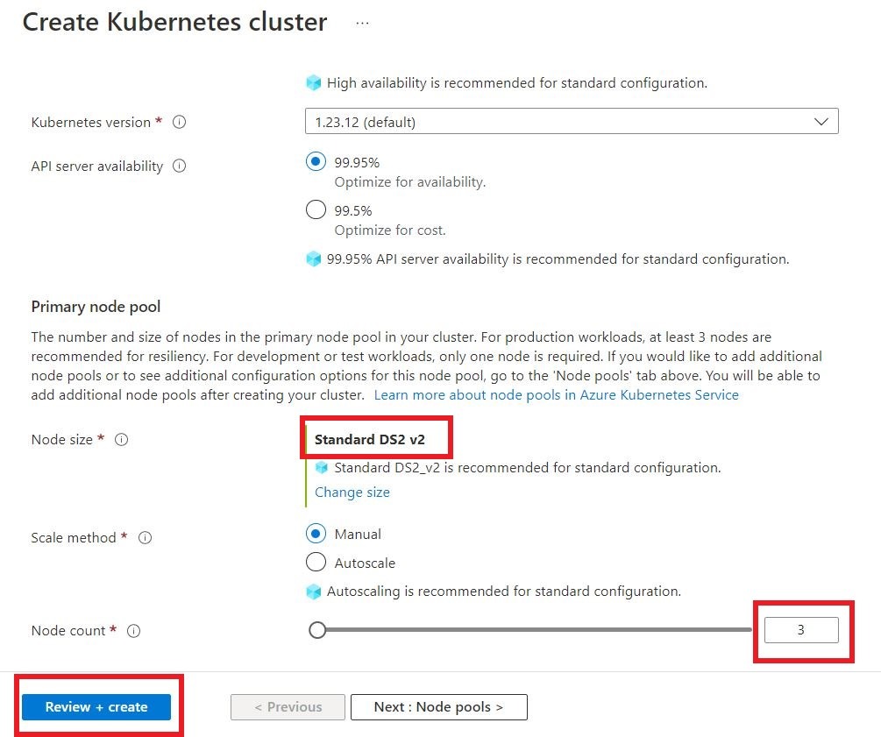Click the Scale method info icon
This screenshot has height=737, width=881.
[x=145, y=538]
